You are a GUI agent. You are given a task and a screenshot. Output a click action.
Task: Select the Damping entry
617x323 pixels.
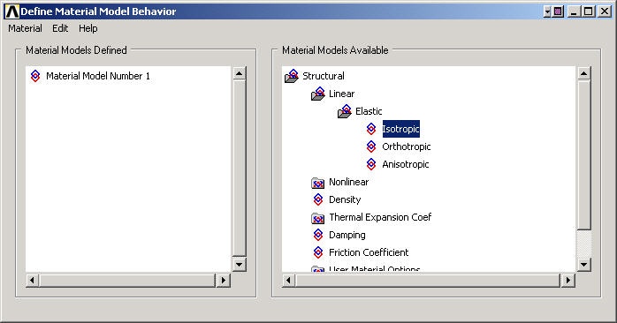347,235
